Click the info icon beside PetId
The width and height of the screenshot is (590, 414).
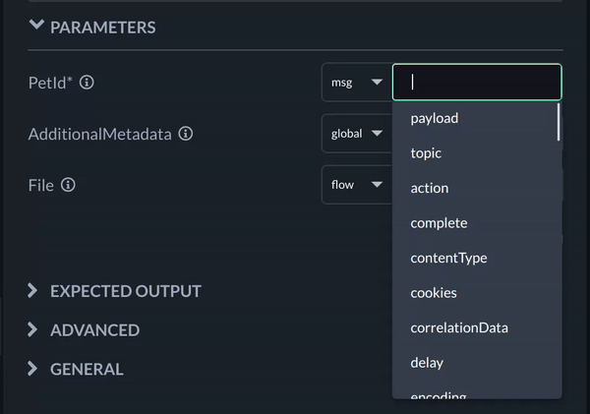87,83
